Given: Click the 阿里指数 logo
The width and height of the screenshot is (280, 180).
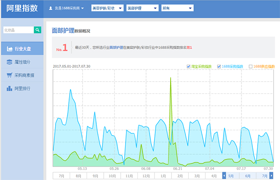Looking at the screenshot, I should 22,8.
